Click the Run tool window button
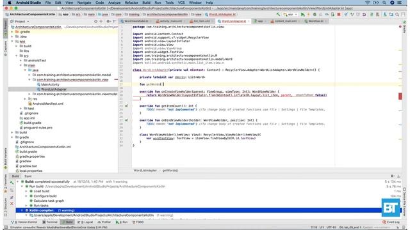The image size is (410, 230). click(x=122, y=222)
